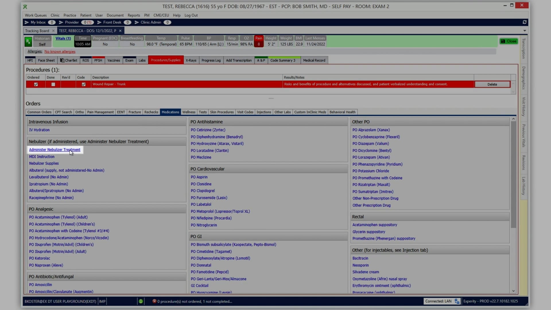Click the Delete button for Wound Repair
The height and width of the screenshot is (310, 551).
tap(492, 84)
